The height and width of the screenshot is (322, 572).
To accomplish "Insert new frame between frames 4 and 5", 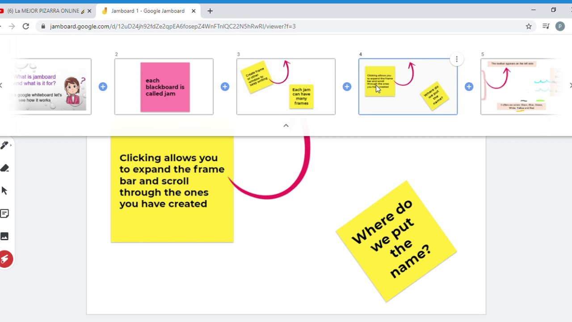I will click(469, 86).
